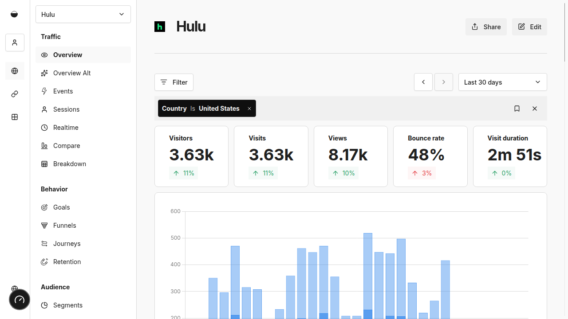Click the Country Is United States filter chip
This screenshot has width=568, height=319.
pyautogui.click(x=207, y=109)
